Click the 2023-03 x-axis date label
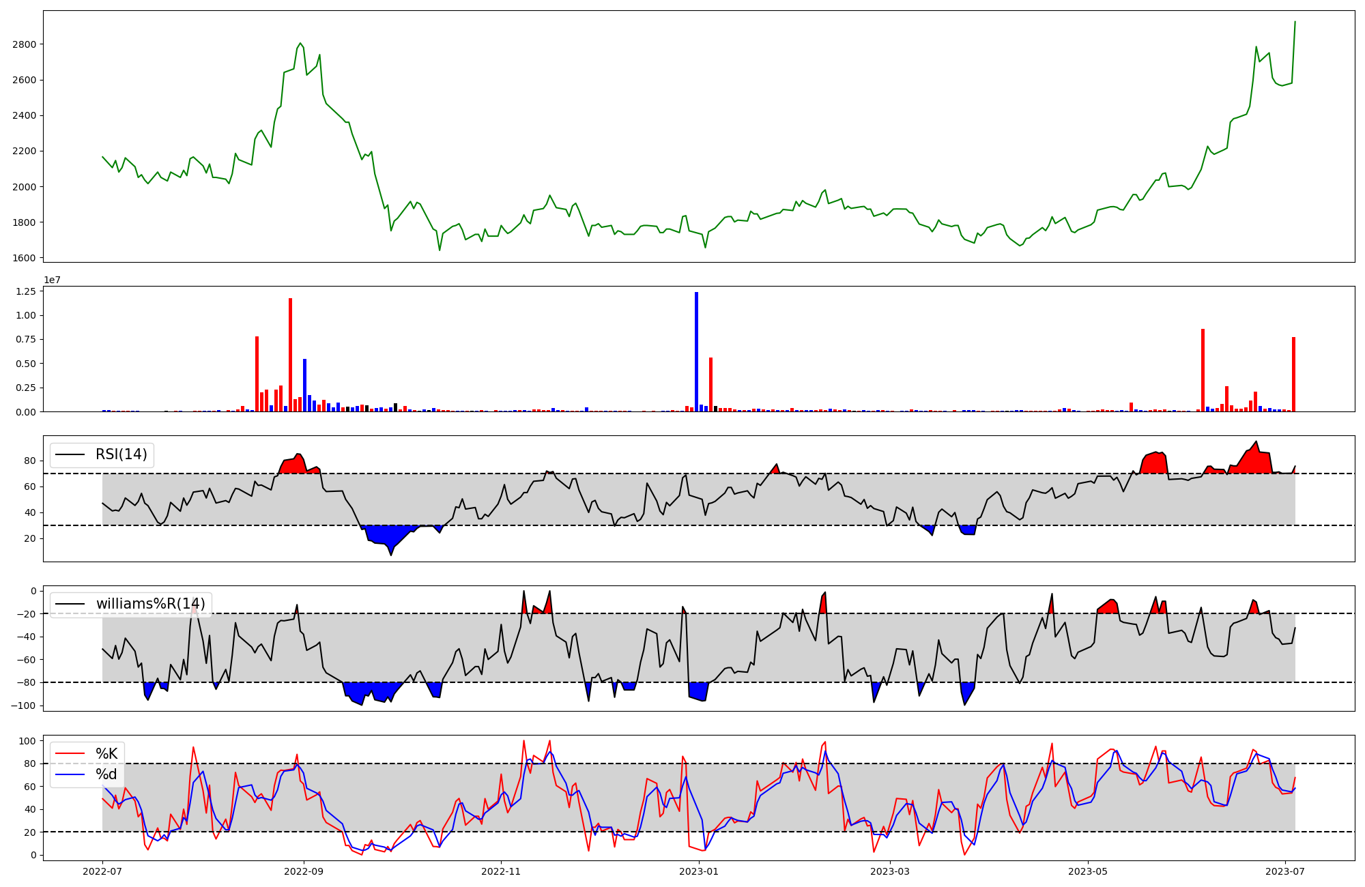Screen dimensions: 1365x887 click(890, 871)
